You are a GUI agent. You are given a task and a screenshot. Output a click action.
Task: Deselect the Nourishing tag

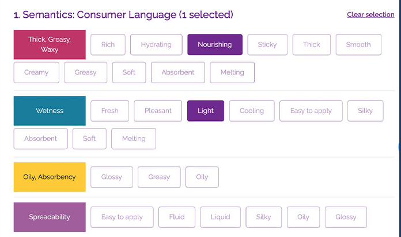215,45
